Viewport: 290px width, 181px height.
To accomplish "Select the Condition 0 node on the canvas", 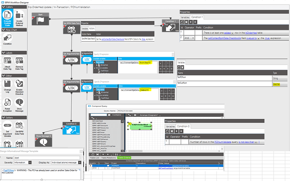I will [71, 129].
